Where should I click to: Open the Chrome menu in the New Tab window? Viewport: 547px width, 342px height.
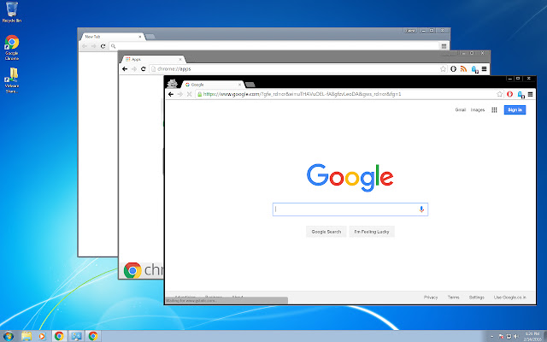[444, 46]
